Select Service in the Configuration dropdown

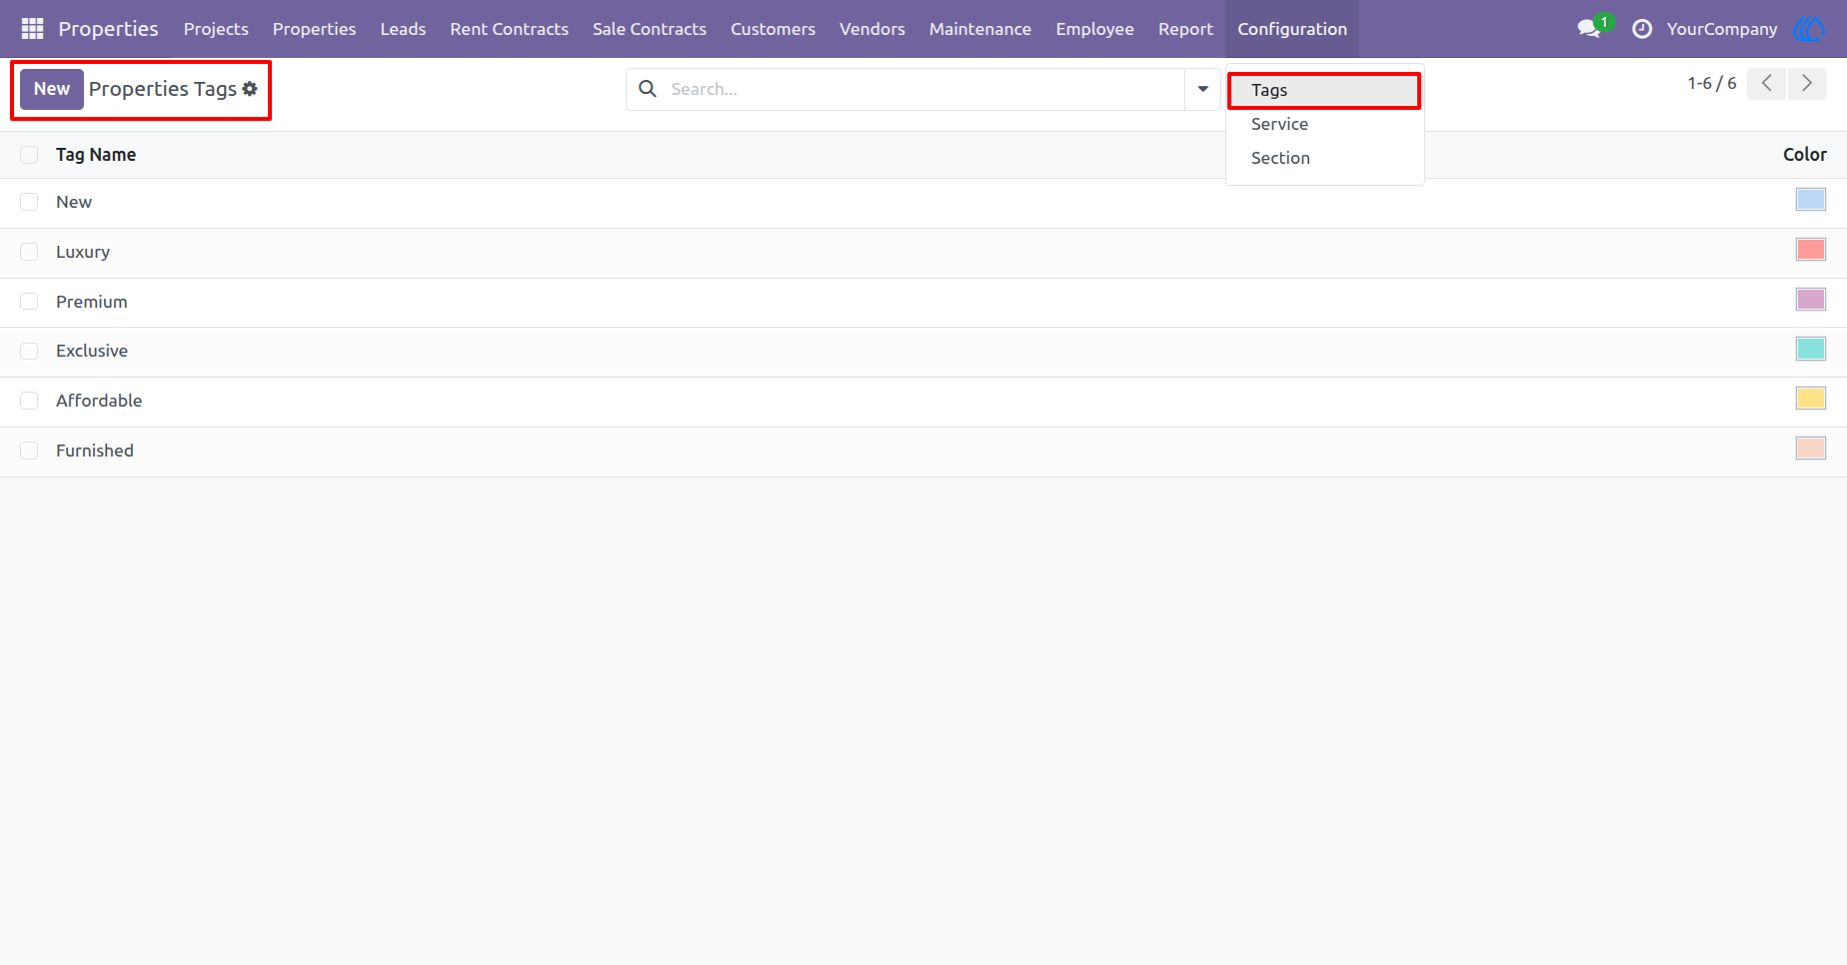click(1324, 124)
